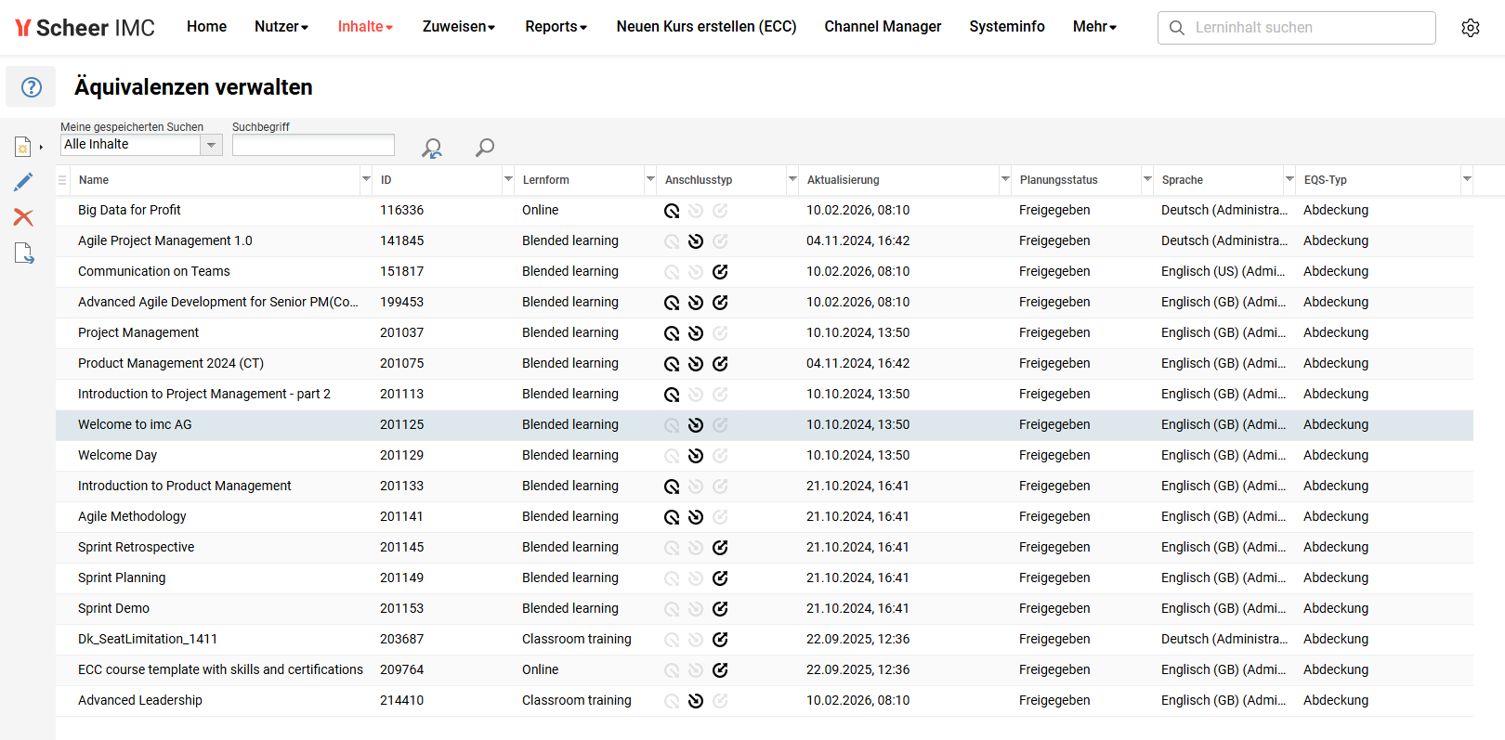Click third Anschlusstyp icon for Dk_SeatLimitation_1411
This screenshot has width=1505, height=740.
click(x=720, y=640)
